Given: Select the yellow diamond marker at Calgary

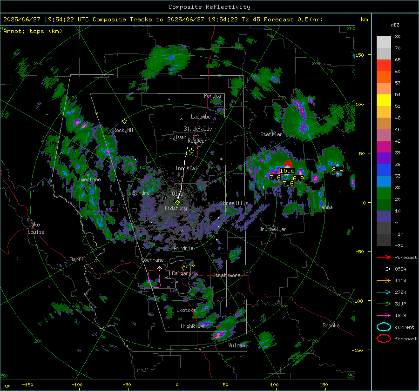Looking at the screenshot, I should coord(184,268).
